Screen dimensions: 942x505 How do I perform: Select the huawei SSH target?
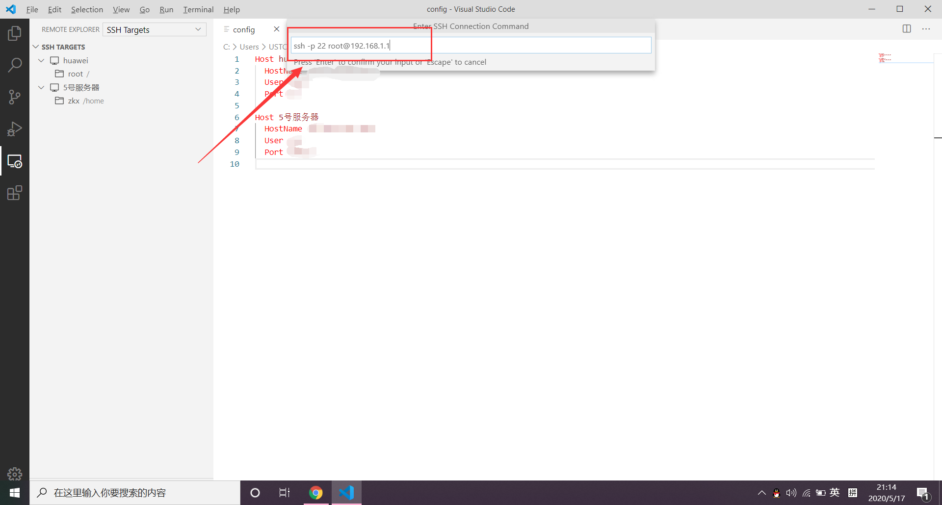(121, 60)
